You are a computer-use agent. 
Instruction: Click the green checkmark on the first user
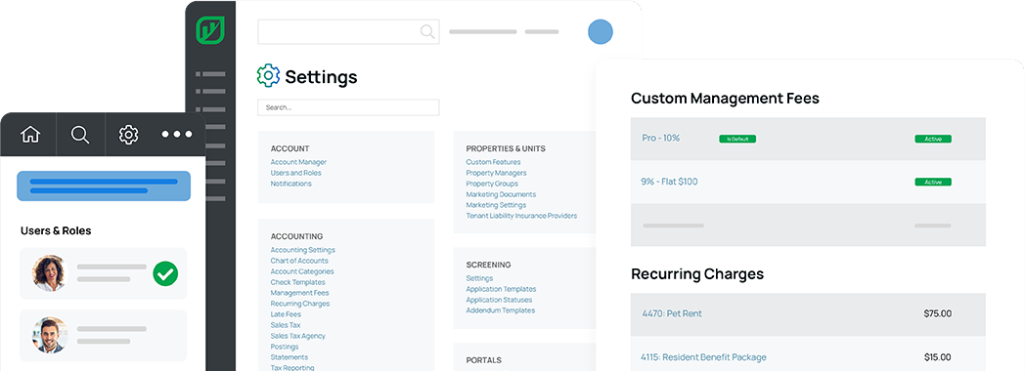point(165,273)
